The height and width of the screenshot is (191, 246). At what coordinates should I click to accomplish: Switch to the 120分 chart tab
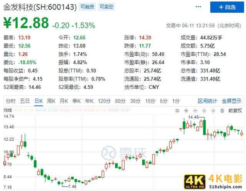pyautogui.click(x=104, y=101)
